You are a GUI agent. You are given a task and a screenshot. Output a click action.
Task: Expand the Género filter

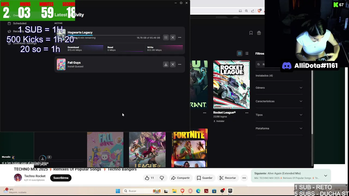(x=279, y=88)
